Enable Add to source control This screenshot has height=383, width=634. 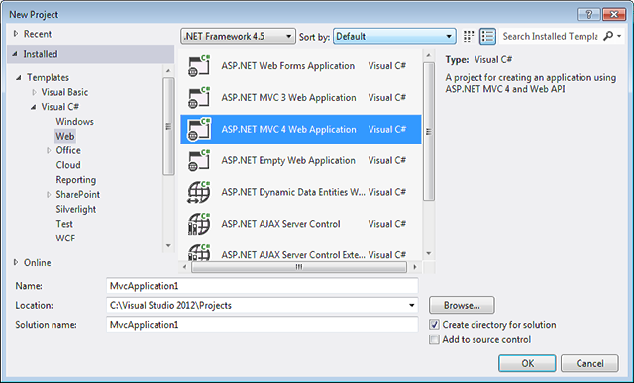[434, 339]
